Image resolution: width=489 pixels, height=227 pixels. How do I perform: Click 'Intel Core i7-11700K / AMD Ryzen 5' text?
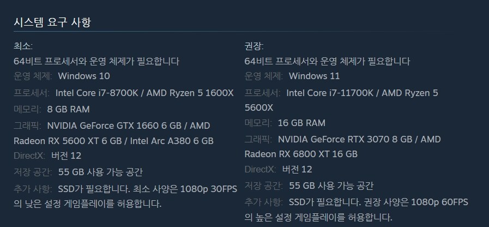pos(362,93)
